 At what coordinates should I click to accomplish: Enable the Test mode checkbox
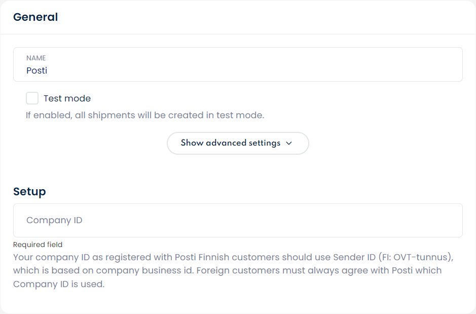(32, 98)
